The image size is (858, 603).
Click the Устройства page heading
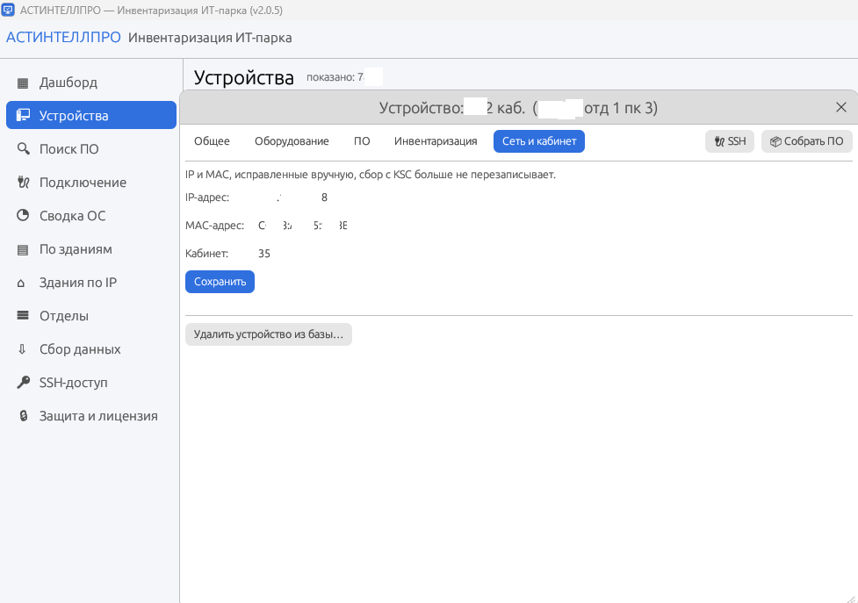click(244, 77)
